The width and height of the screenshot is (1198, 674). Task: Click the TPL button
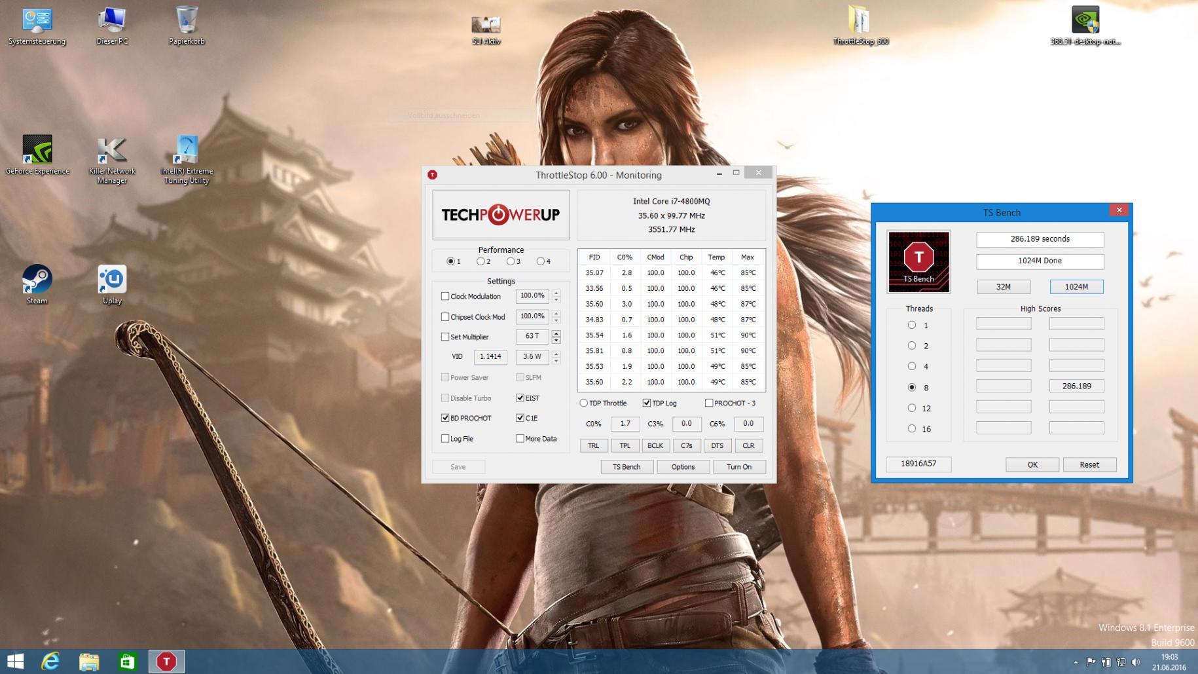pyautogui.click(x=625, y=446)
